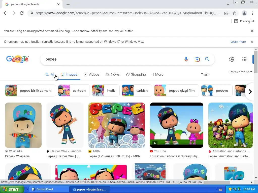The image size is (258, 193).
Task: Submit search with the magnifier icon
Action: (207, 59)
